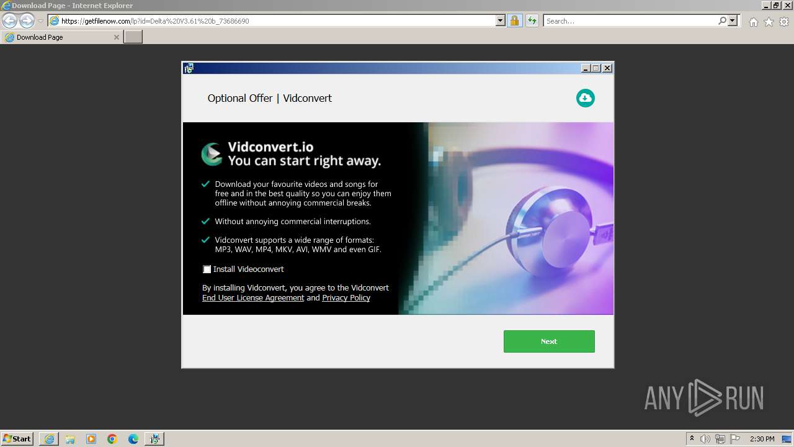
Task: Open Microsoft Edge from the taskbar
Action: pos(133,439)
